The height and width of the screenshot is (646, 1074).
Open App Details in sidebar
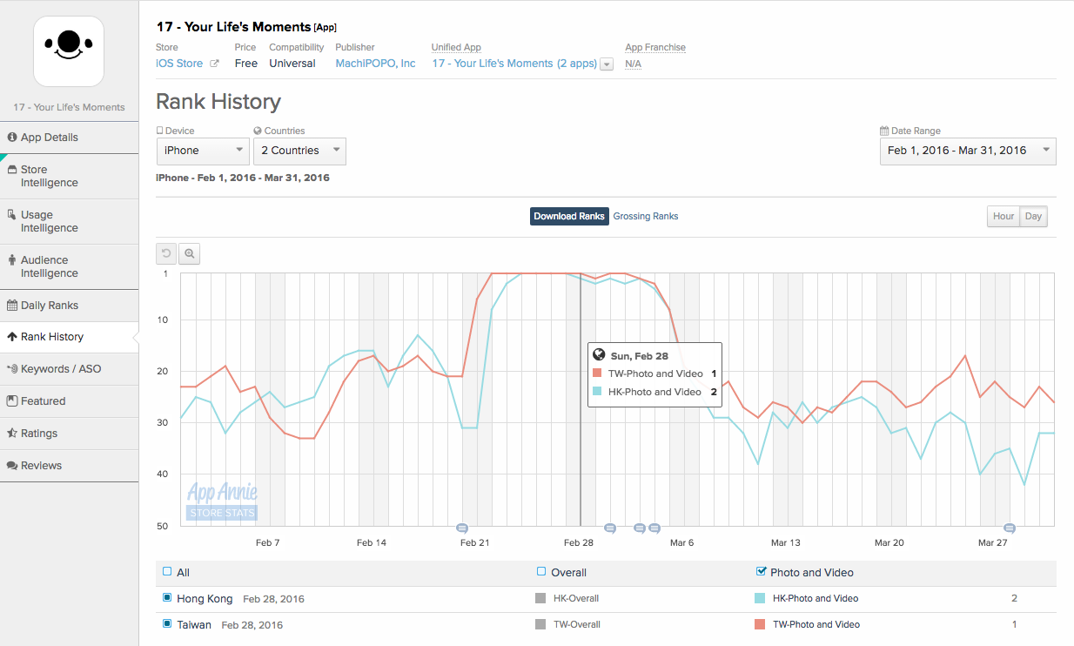[x=69, y=138]
